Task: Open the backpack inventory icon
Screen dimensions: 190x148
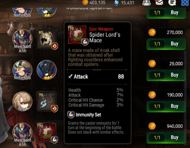Action: pos(147,3)
